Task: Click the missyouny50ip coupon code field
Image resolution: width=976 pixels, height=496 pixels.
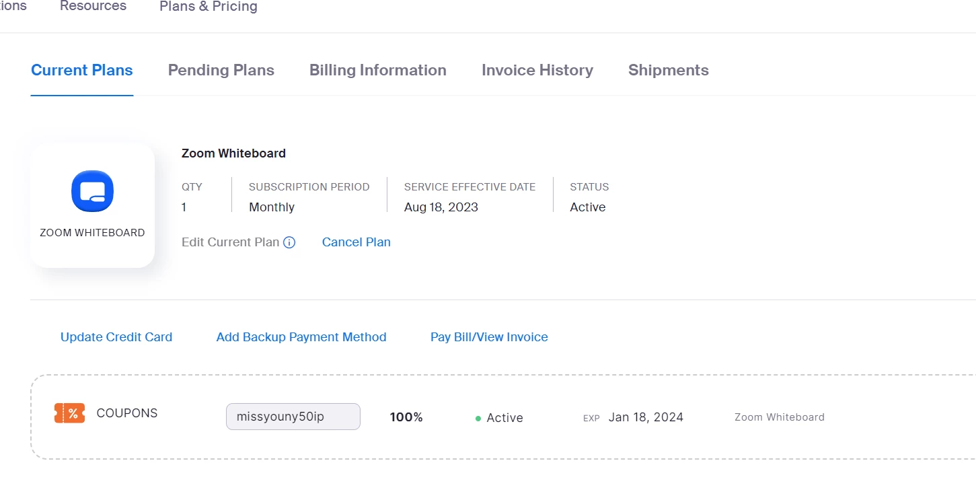Action: 293,417
